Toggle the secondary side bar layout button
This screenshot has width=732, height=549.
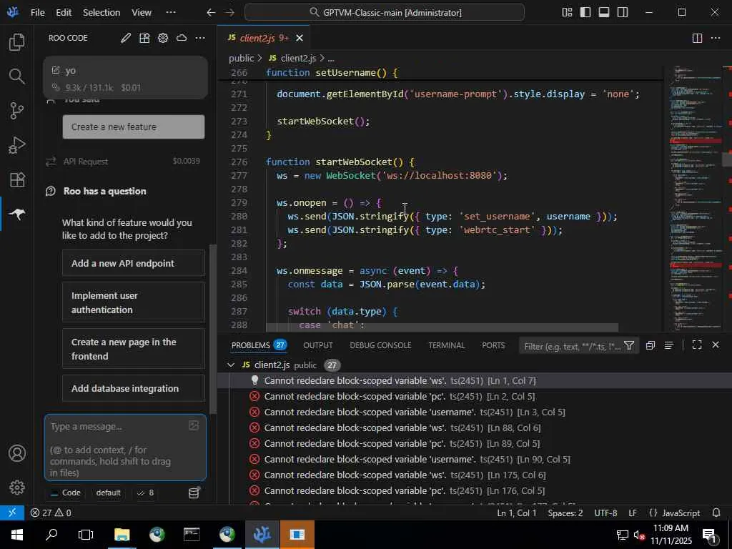(623, 12)
